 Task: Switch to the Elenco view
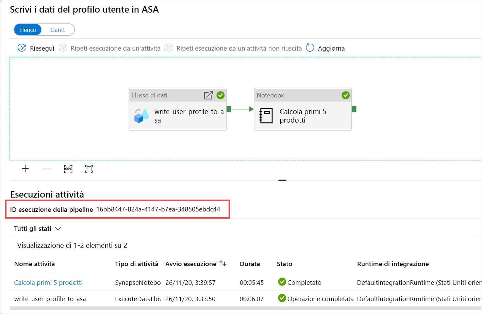coord(28,30)
